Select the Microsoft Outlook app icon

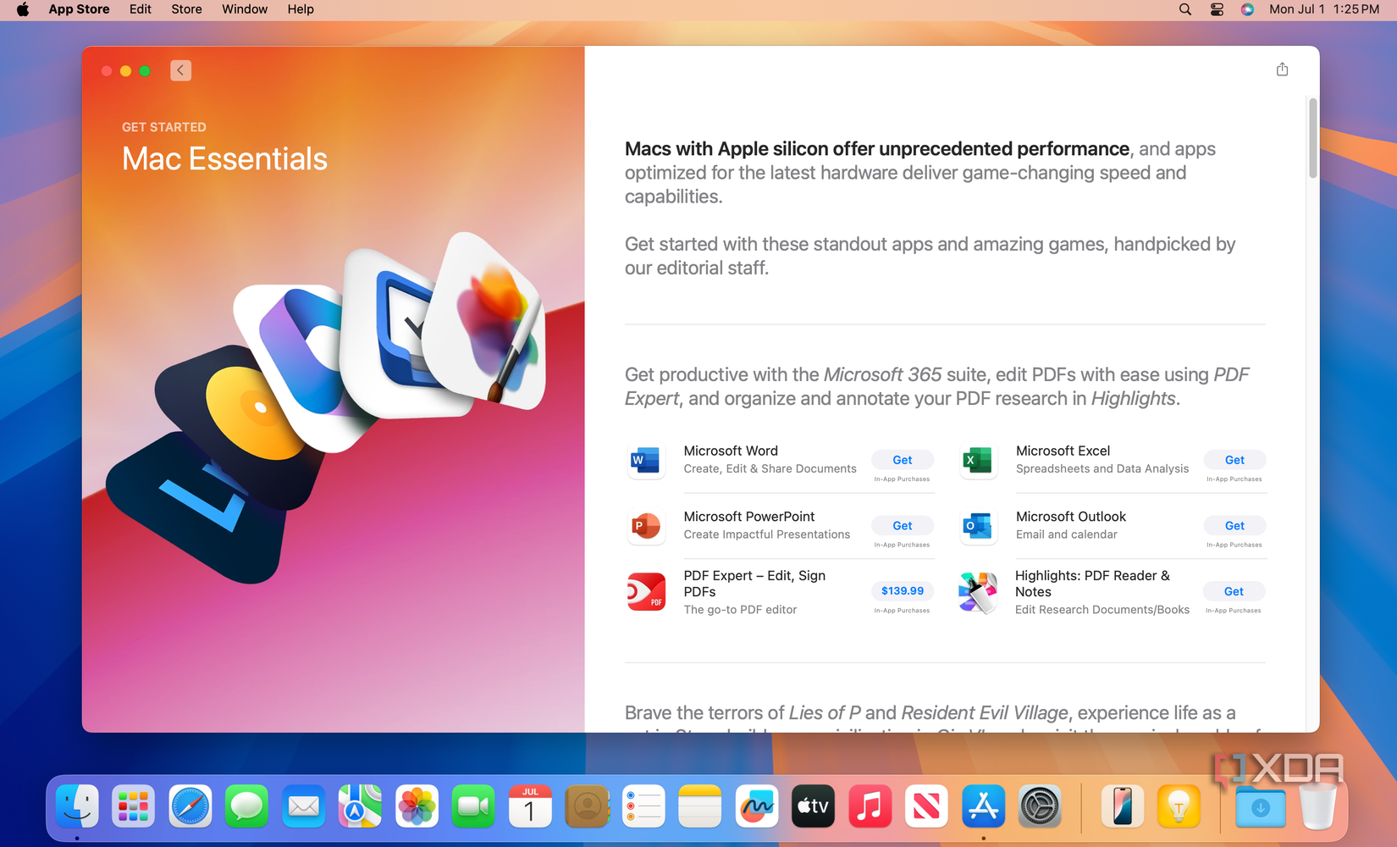(x=978, y=525)
